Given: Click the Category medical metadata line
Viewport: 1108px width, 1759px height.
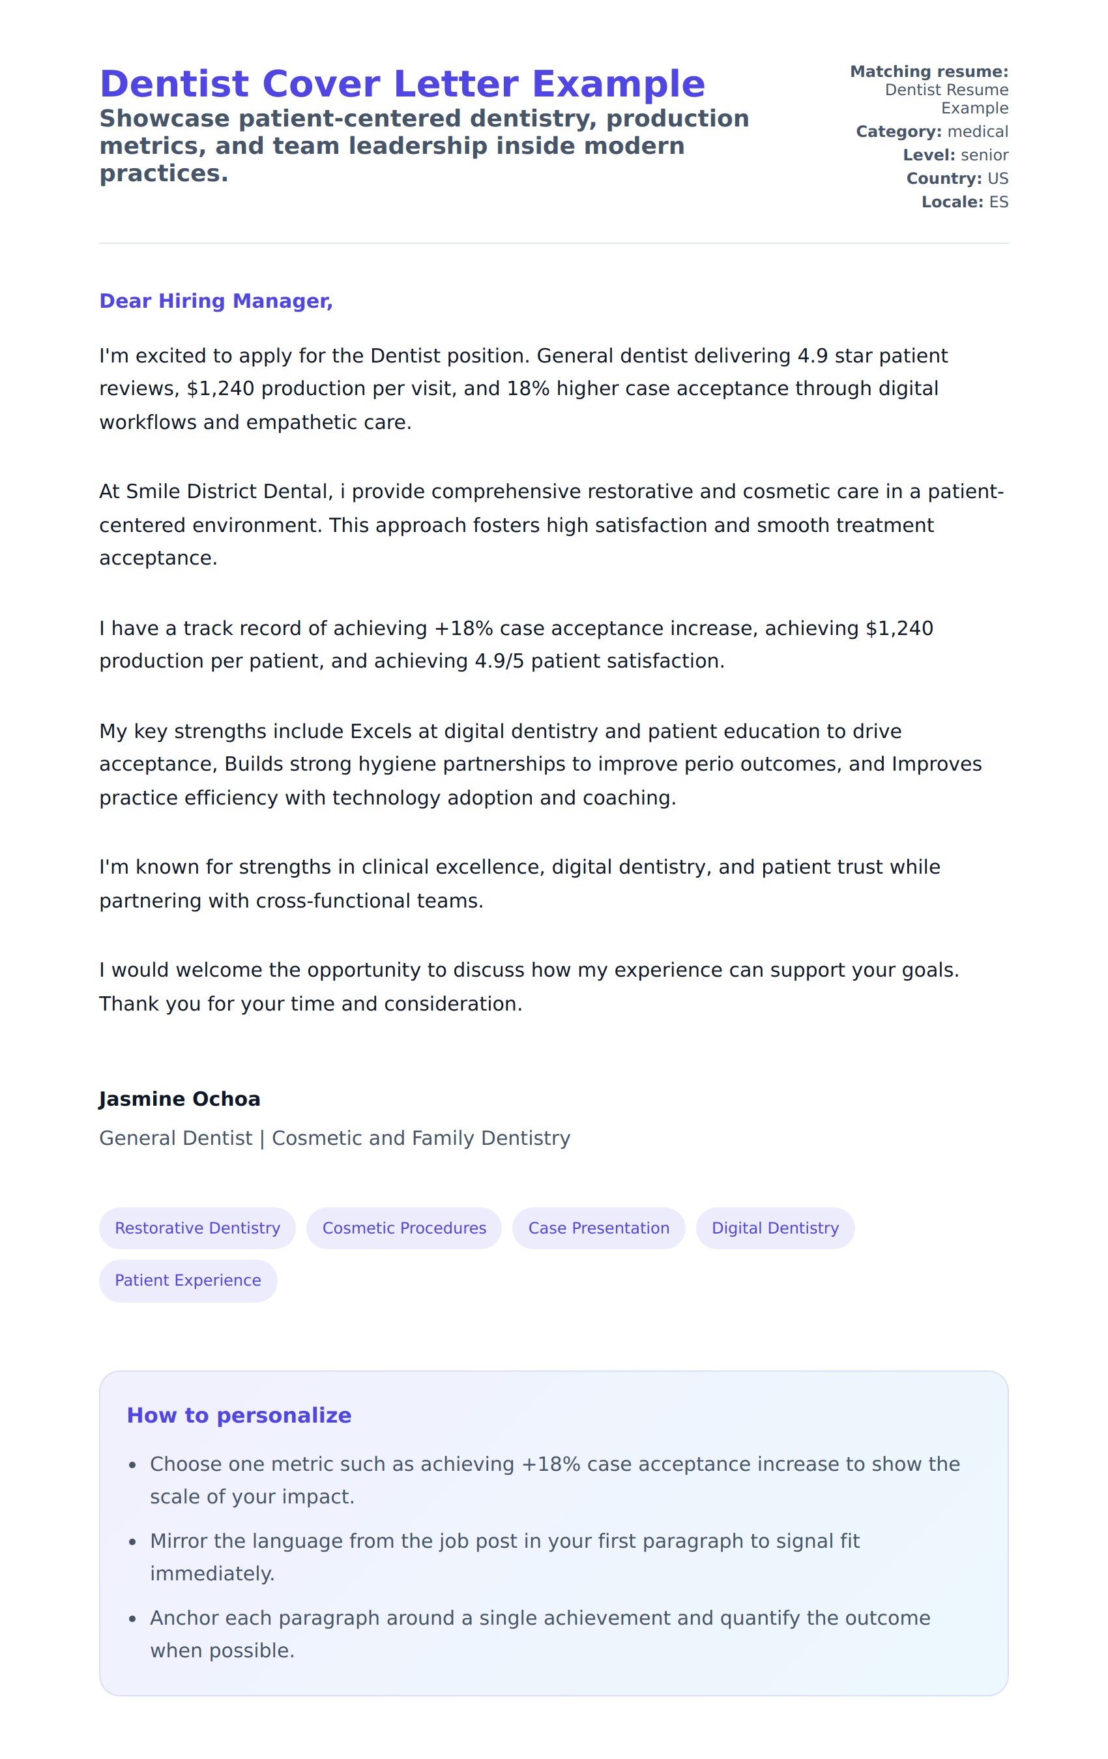Looking at the screenshot, I should click(x=931, y=132).
